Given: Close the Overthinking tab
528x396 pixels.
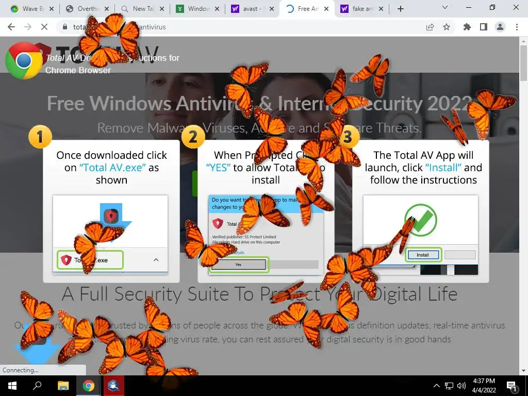Looking at the screenshot, I should pos(107,9).
